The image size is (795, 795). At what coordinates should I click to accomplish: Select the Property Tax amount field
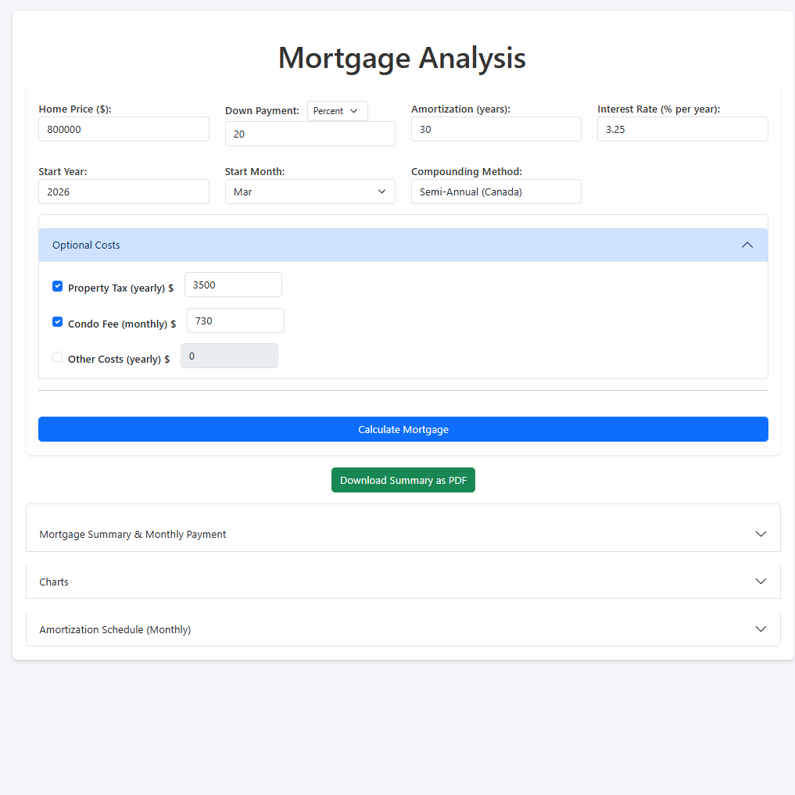pos(232,284)
